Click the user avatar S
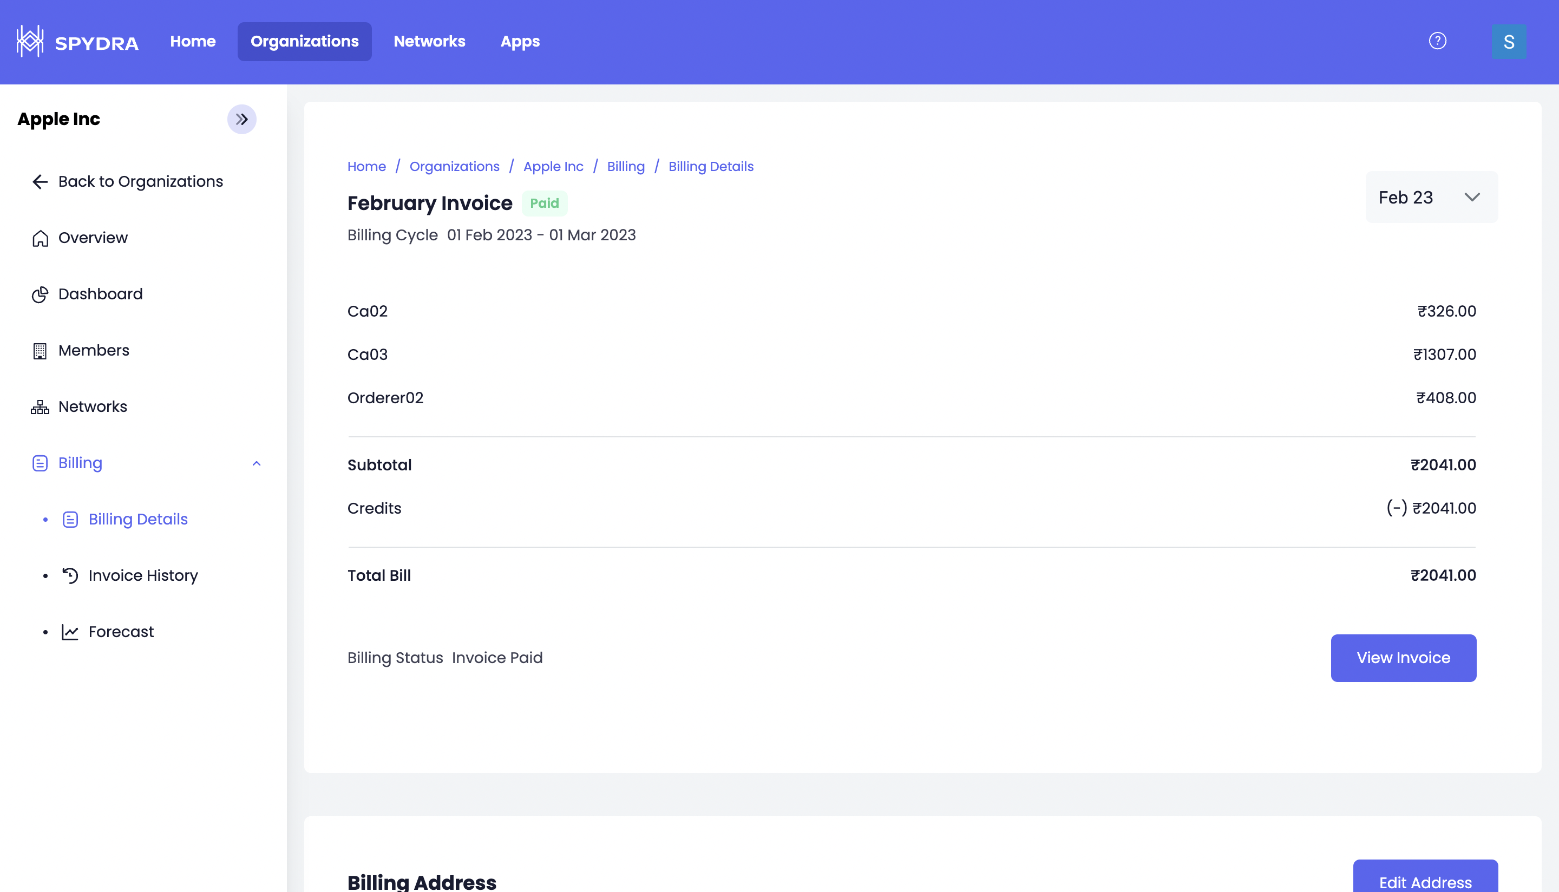The height and width of the screenshot is (892, 1559). (x=1508, y=42)
